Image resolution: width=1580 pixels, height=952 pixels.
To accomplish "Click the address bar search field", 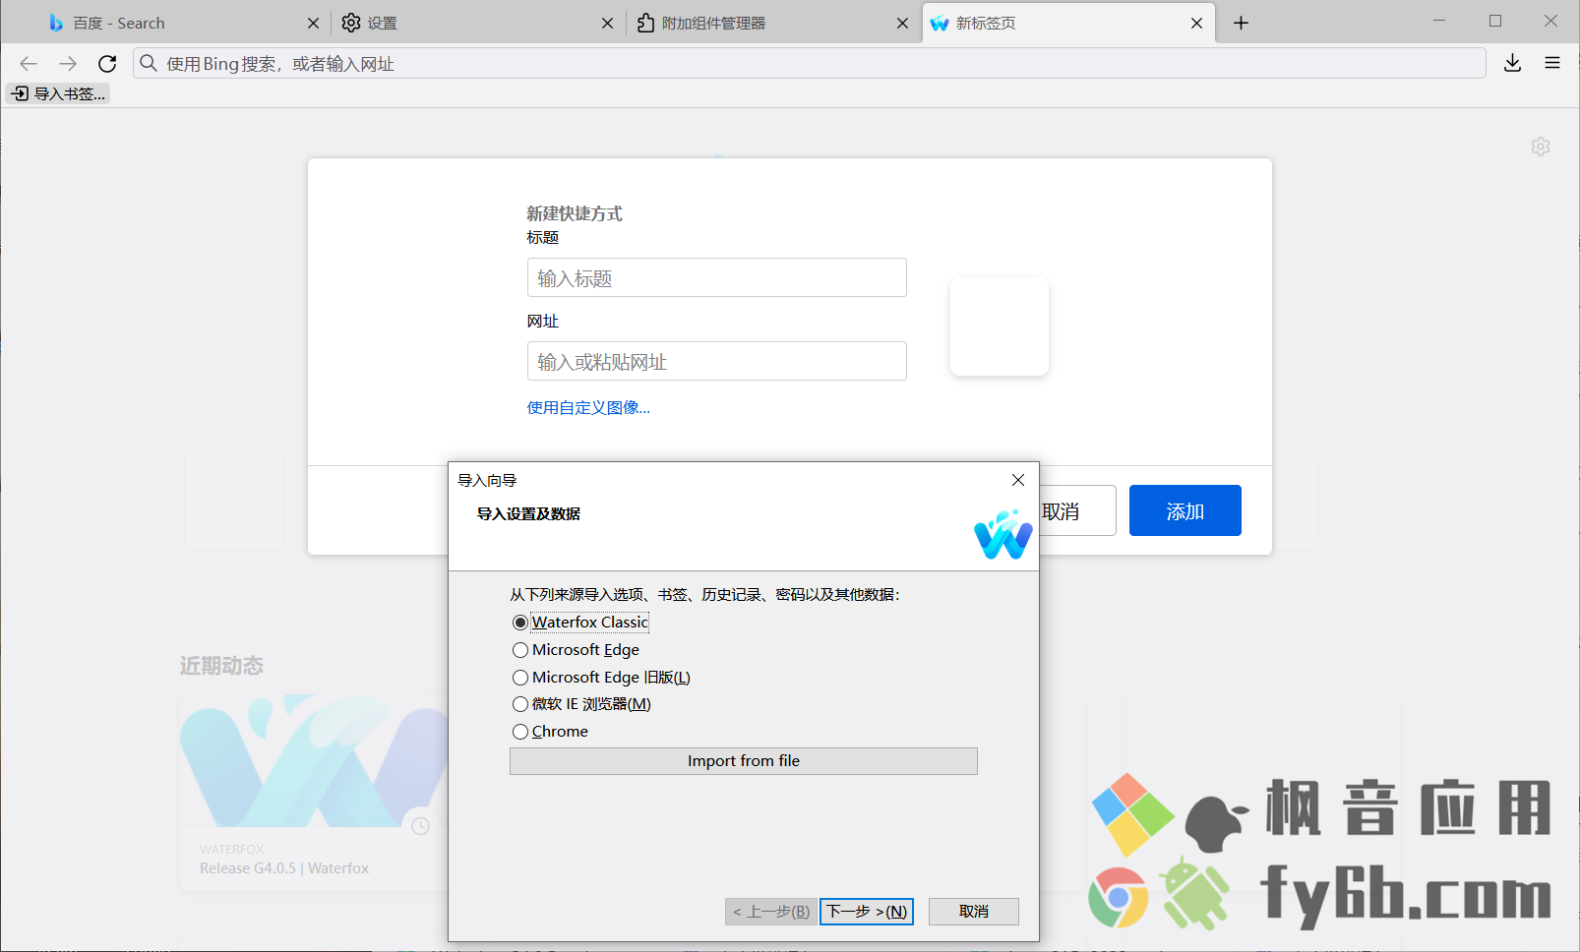I will point(809,64).
